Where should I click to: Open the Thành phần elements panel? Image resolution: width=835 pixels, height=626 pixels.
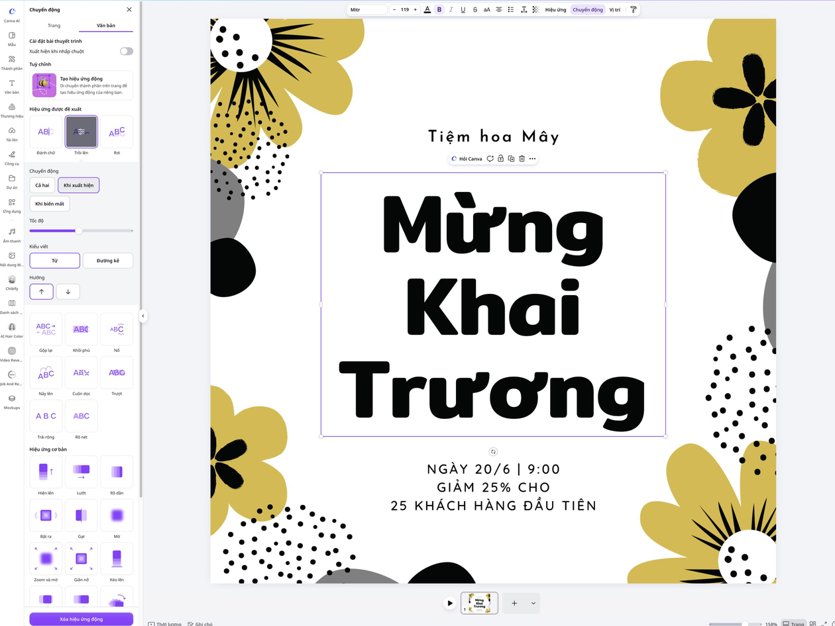[x=12, y=63]
